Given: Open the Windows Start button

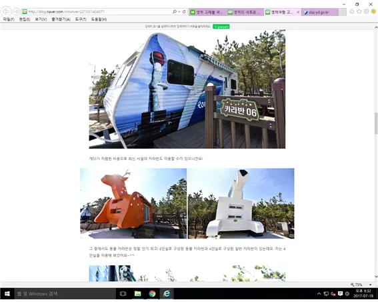Looking at the screenshot, I should (7, 294).
